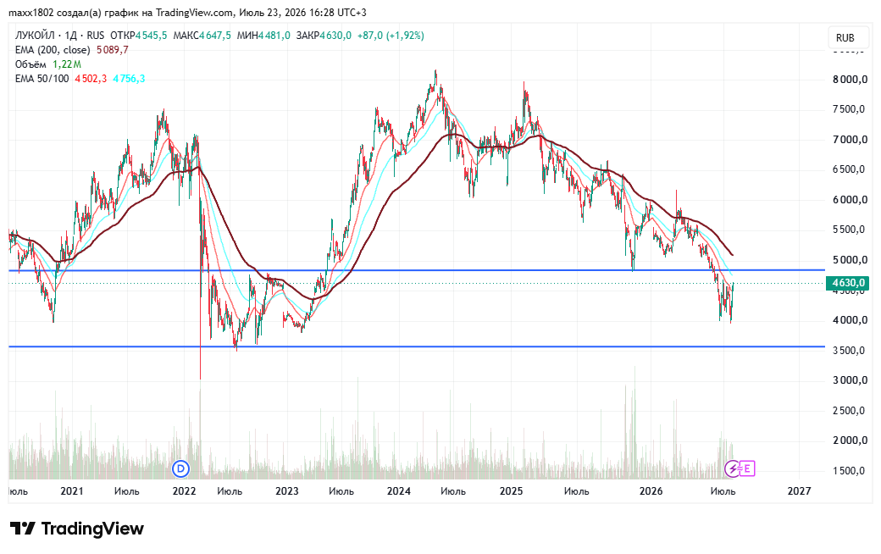881x554 pixels.
Task: Click the TradingView logo icon at bottom
Action: [23, 528]
